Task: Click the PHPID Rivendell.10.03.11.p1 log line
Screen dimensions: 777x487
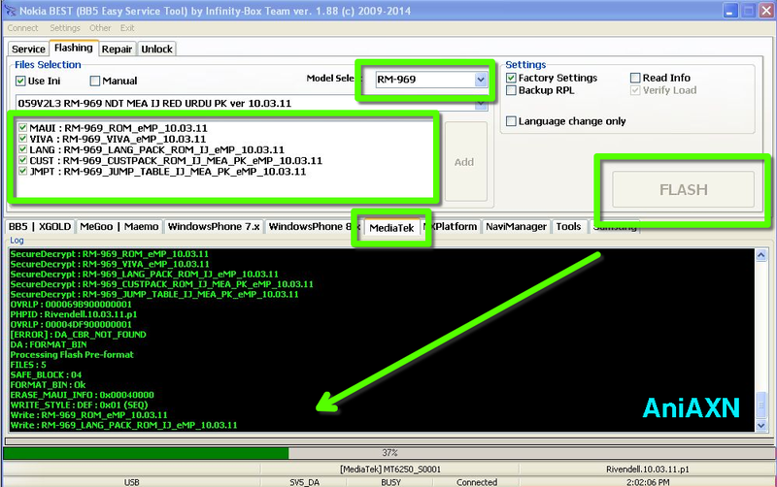Action: 74,314
